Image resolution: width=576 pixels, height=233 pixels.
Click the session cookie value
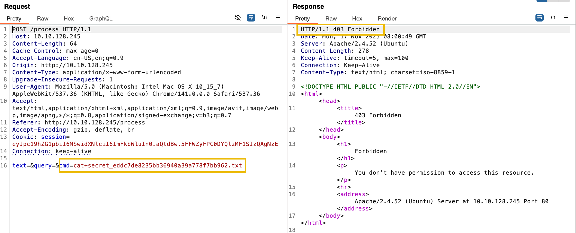(x=145, y=144)
